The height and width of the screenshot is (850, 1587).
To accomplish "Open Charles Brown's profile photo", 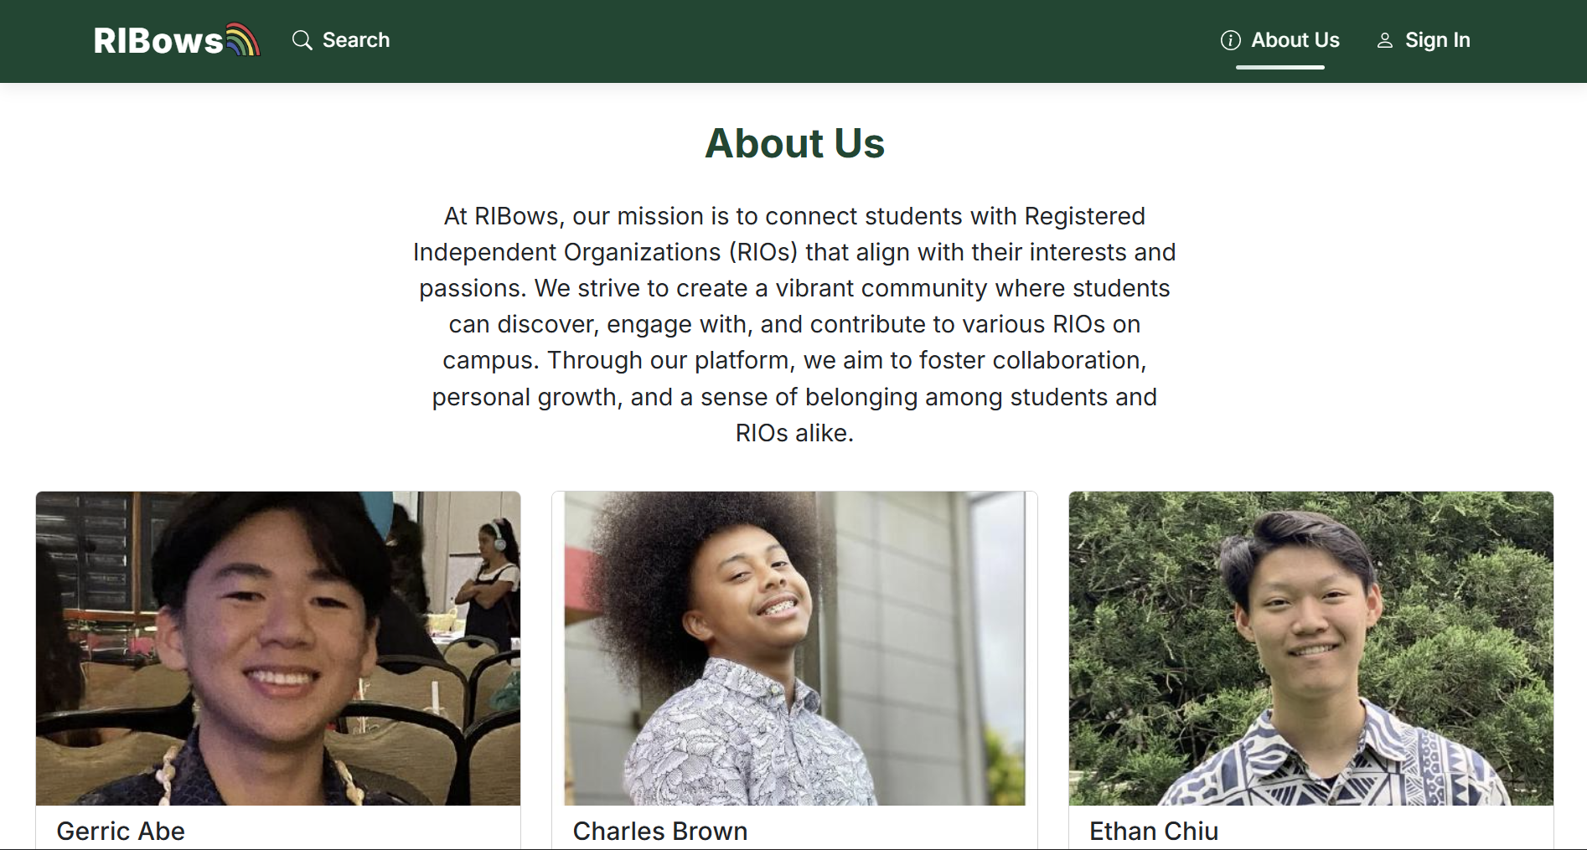I will pos(794,647).
